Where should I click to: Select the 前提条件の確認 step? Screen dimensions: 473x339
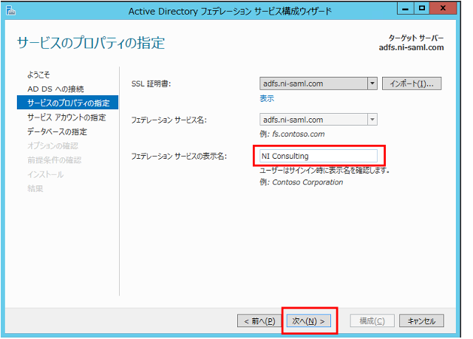(54, 160)
